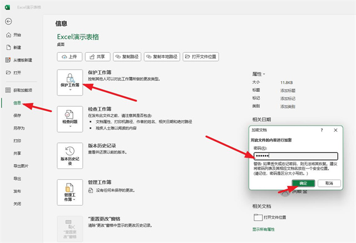Click 确定 in the encrypt dialog
356x243 pixels.
click(303, 183)
